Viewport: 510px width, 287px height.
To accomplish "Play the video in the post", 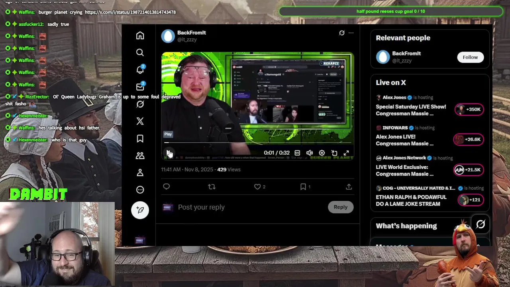I will pos(169,153).
